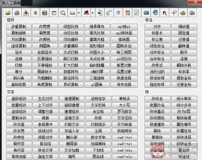
Task: Click the 弧转圆 button
Action: (124, 40)
